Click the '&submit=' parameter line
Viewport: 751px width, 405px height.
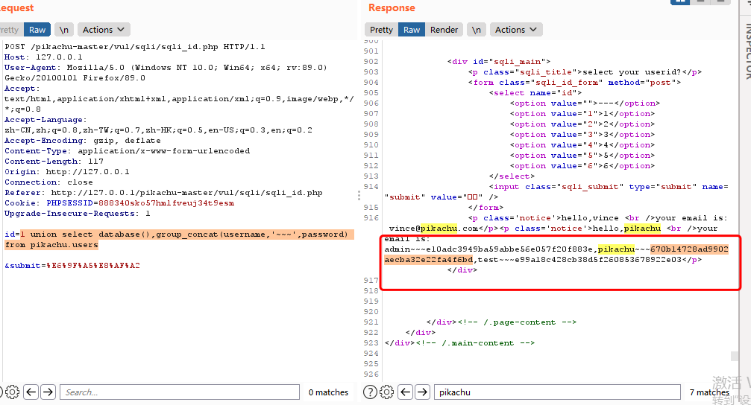[72, 265]
